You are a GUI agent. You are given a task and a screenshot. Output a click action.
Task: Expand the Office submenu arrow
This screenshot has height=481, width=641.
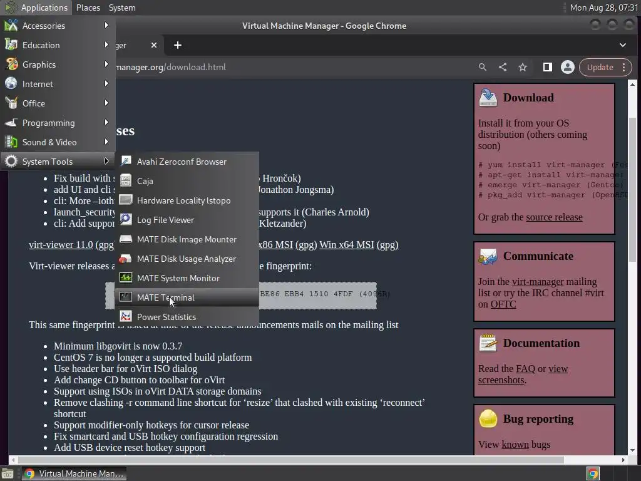pyautogui.click(x=106, y=103)
